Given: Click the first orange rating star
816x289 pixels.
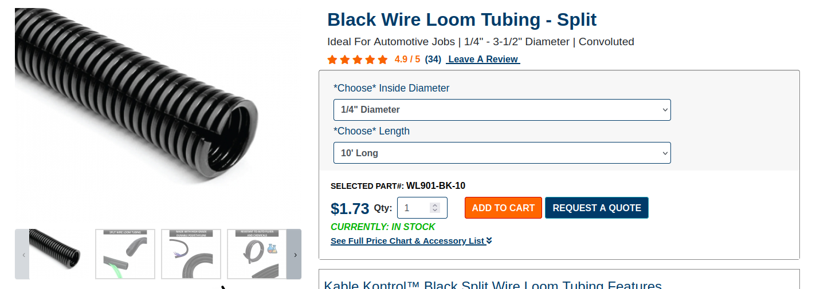Looking at the screenshot, I should coord(332,60).
